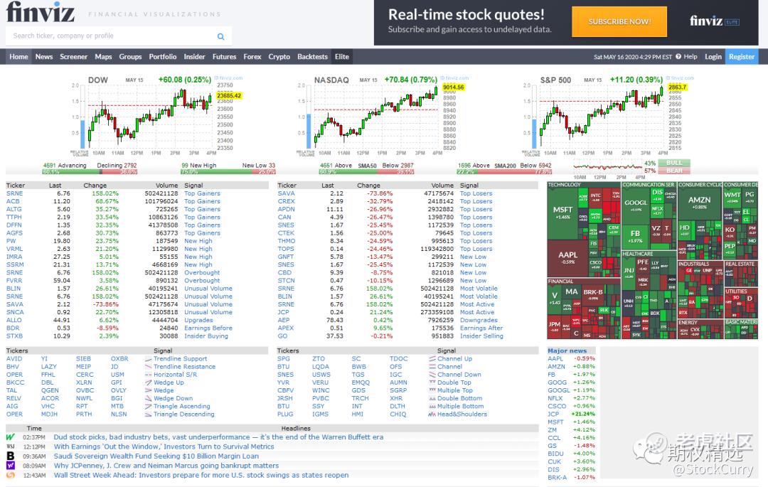Click the Head&Shoulders pattern icon
Image resolution: width=768 pixels, height=487 pixels.
pos(432,414)
